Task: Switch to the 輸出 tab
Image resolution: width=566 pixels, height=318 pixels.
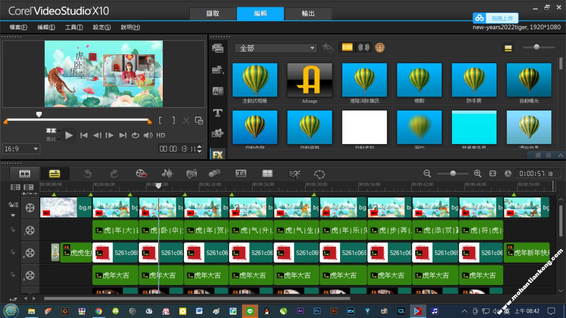Action: (308, 14)
